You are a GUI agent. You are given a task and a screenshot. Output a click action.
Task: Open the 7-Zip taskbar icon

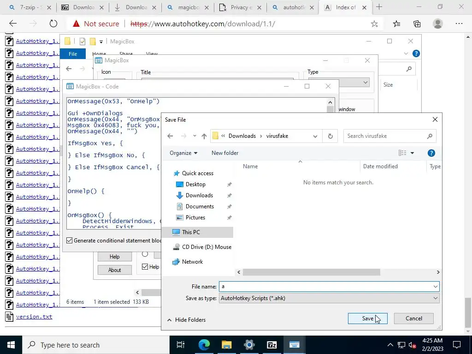(271, 345)
